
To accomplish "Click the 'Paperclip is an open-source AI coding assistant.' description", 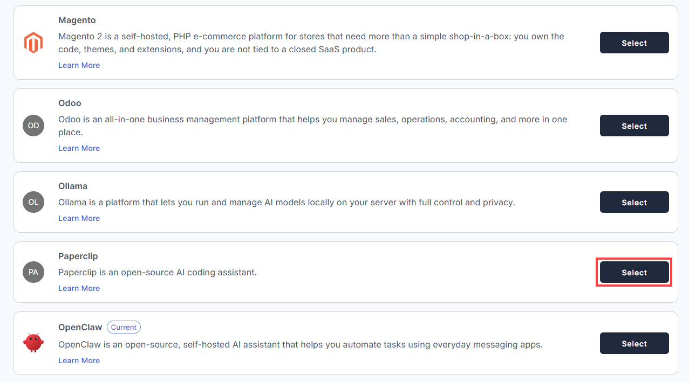I will 158,272.
